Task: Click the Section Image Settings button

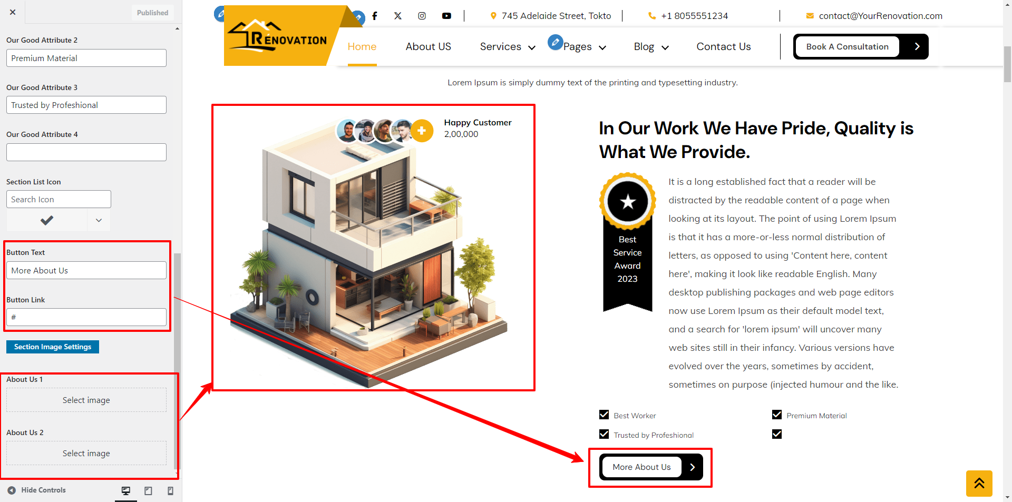Action: pyautogui.click(x=53, y=347)
